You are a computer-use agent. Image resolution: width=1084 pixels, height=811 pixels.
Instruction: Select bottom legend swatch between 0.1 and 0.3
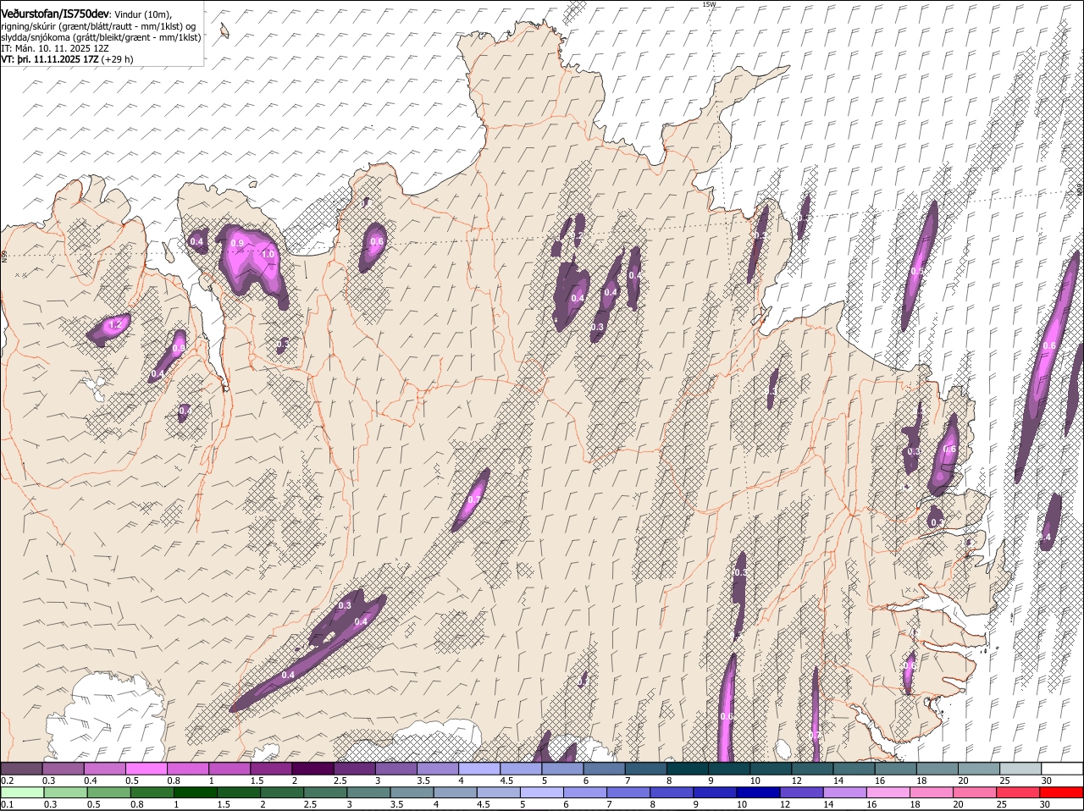coord(21,792)
